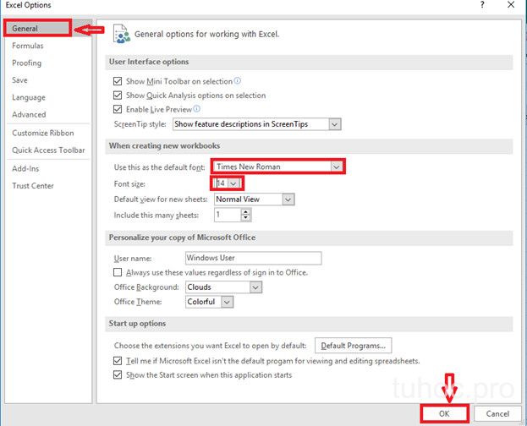This screenshot has height=426, width=527.
Task: Click the User name text field
Action: click(254, 258)
